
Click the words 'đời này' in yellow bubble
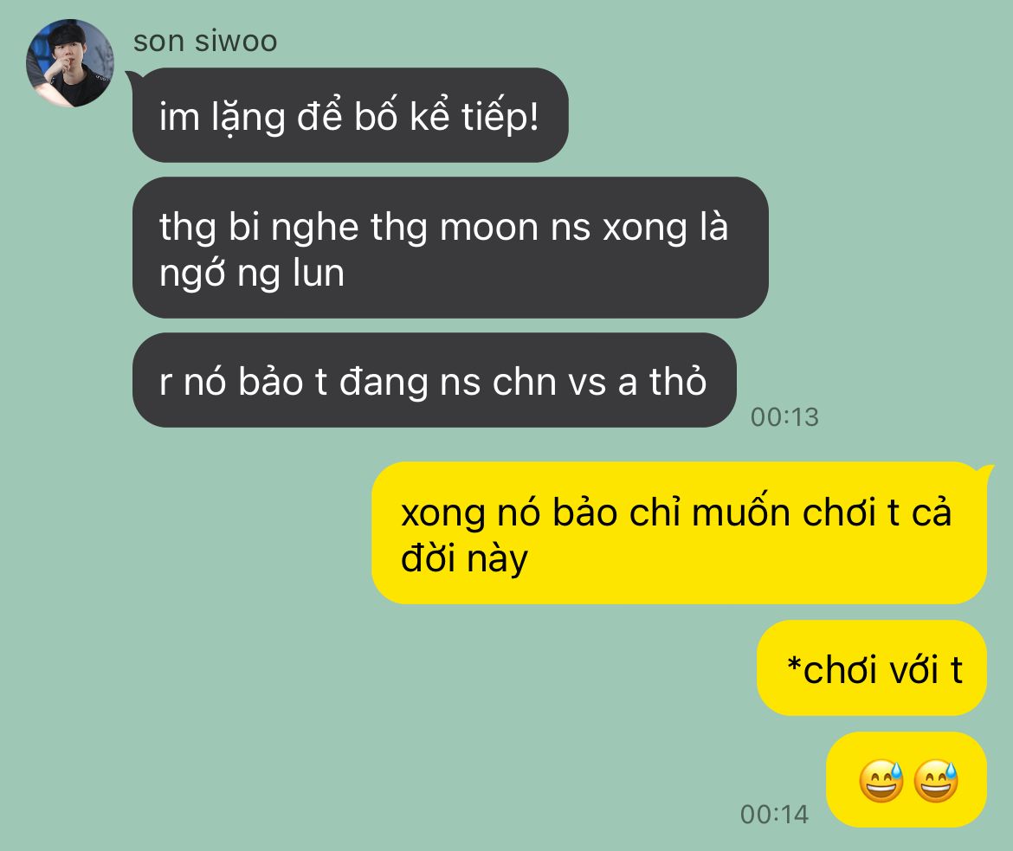click(x=464, y=558)
